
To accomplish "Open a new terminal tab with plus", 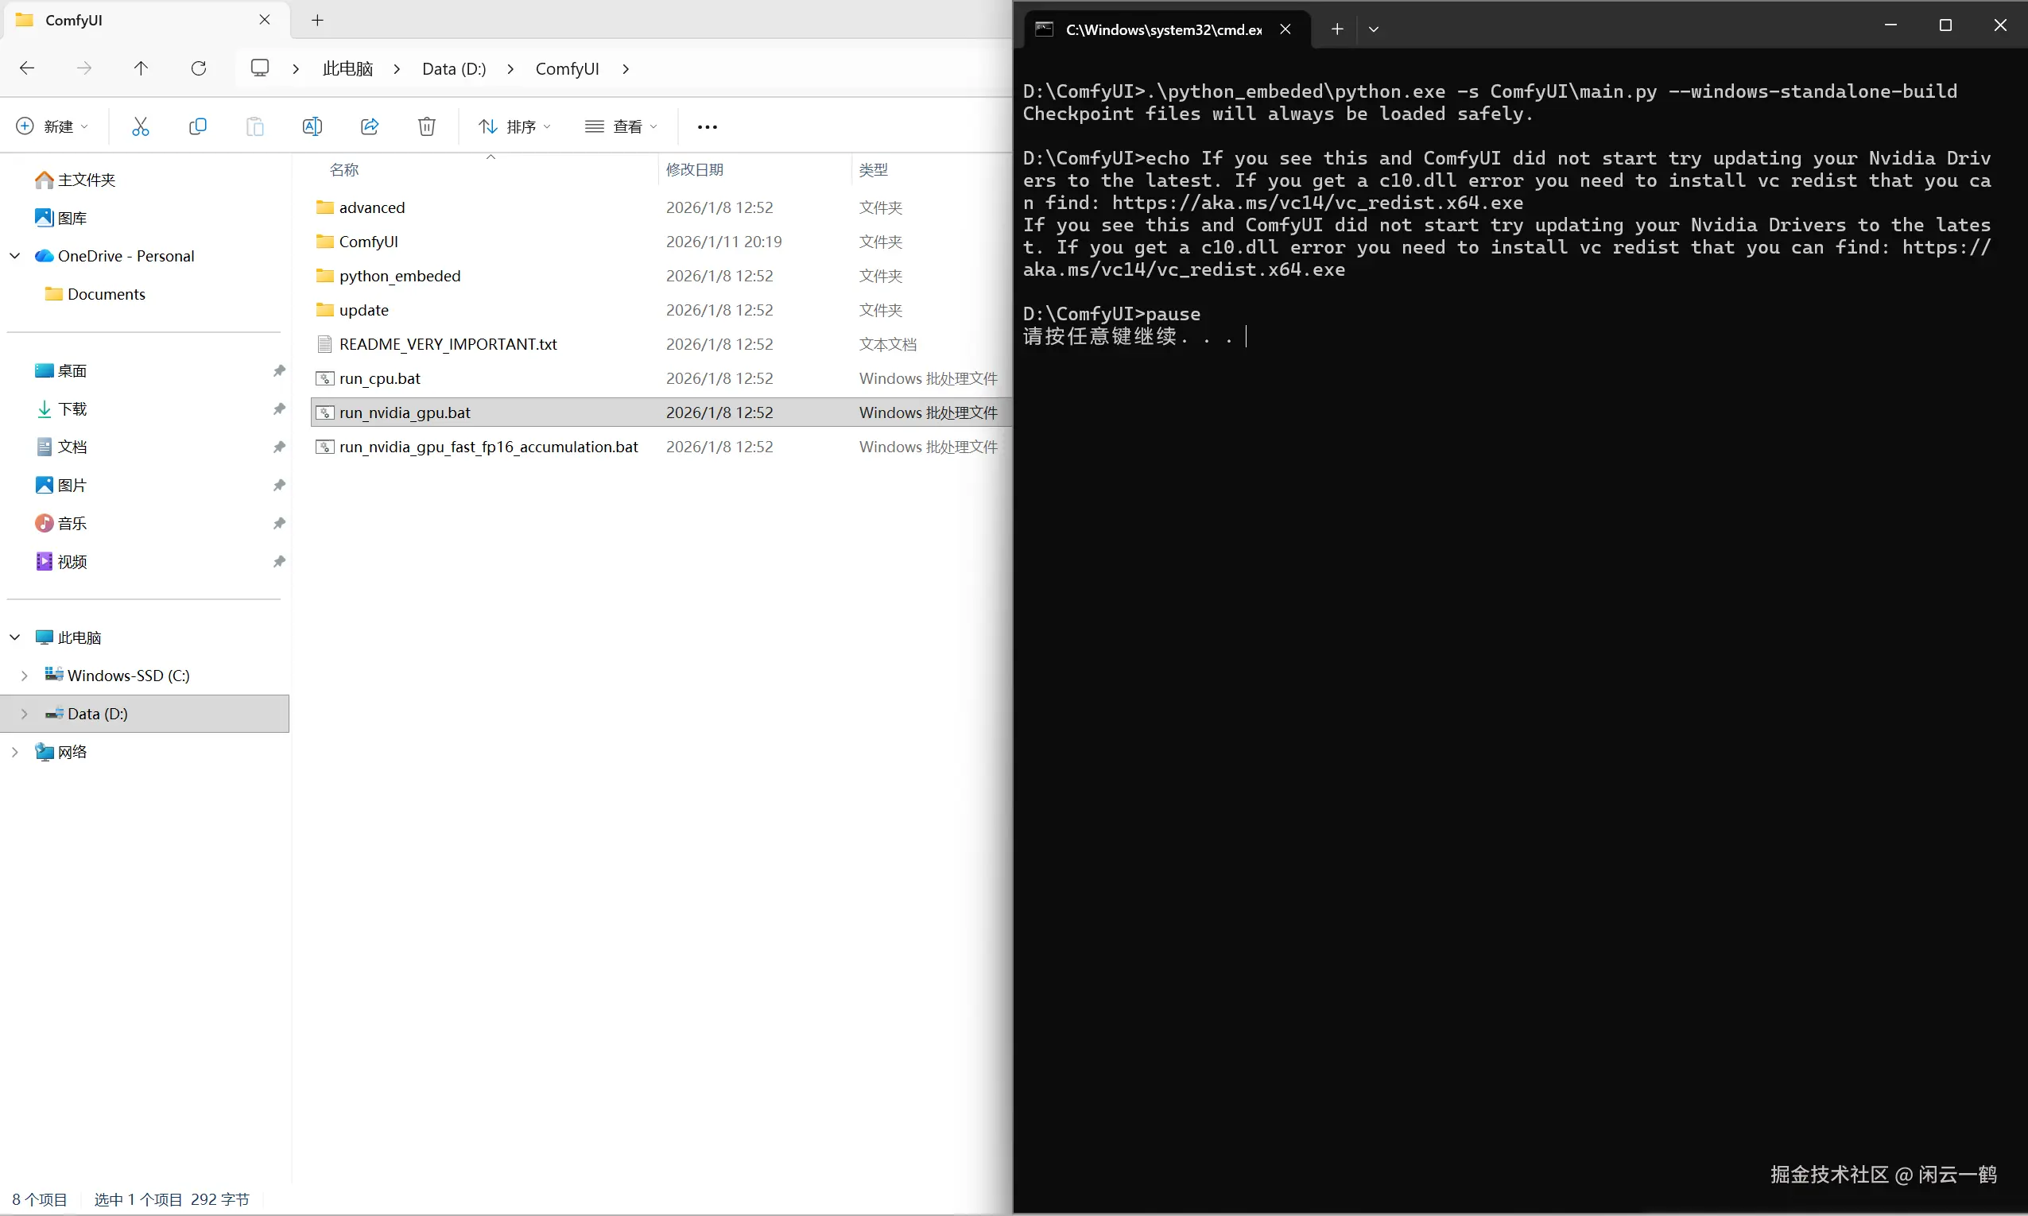I will tap(1336, 29).
